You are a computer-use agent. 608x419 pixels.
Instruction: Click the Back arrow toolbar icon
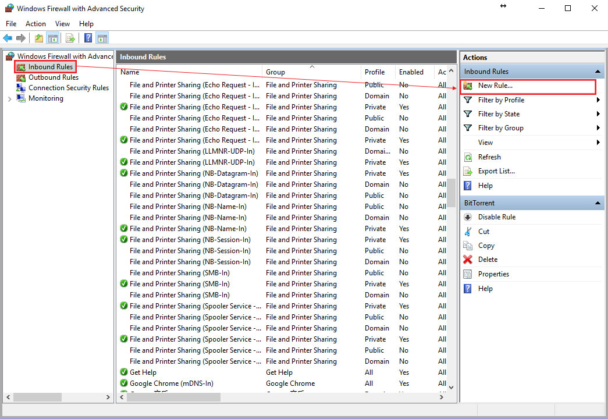point(8,38)
